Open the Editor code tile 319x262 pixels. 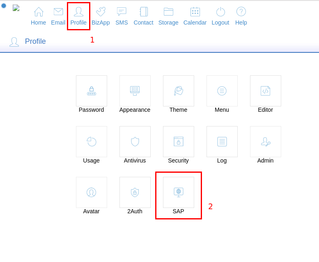(x=266, y=91)
